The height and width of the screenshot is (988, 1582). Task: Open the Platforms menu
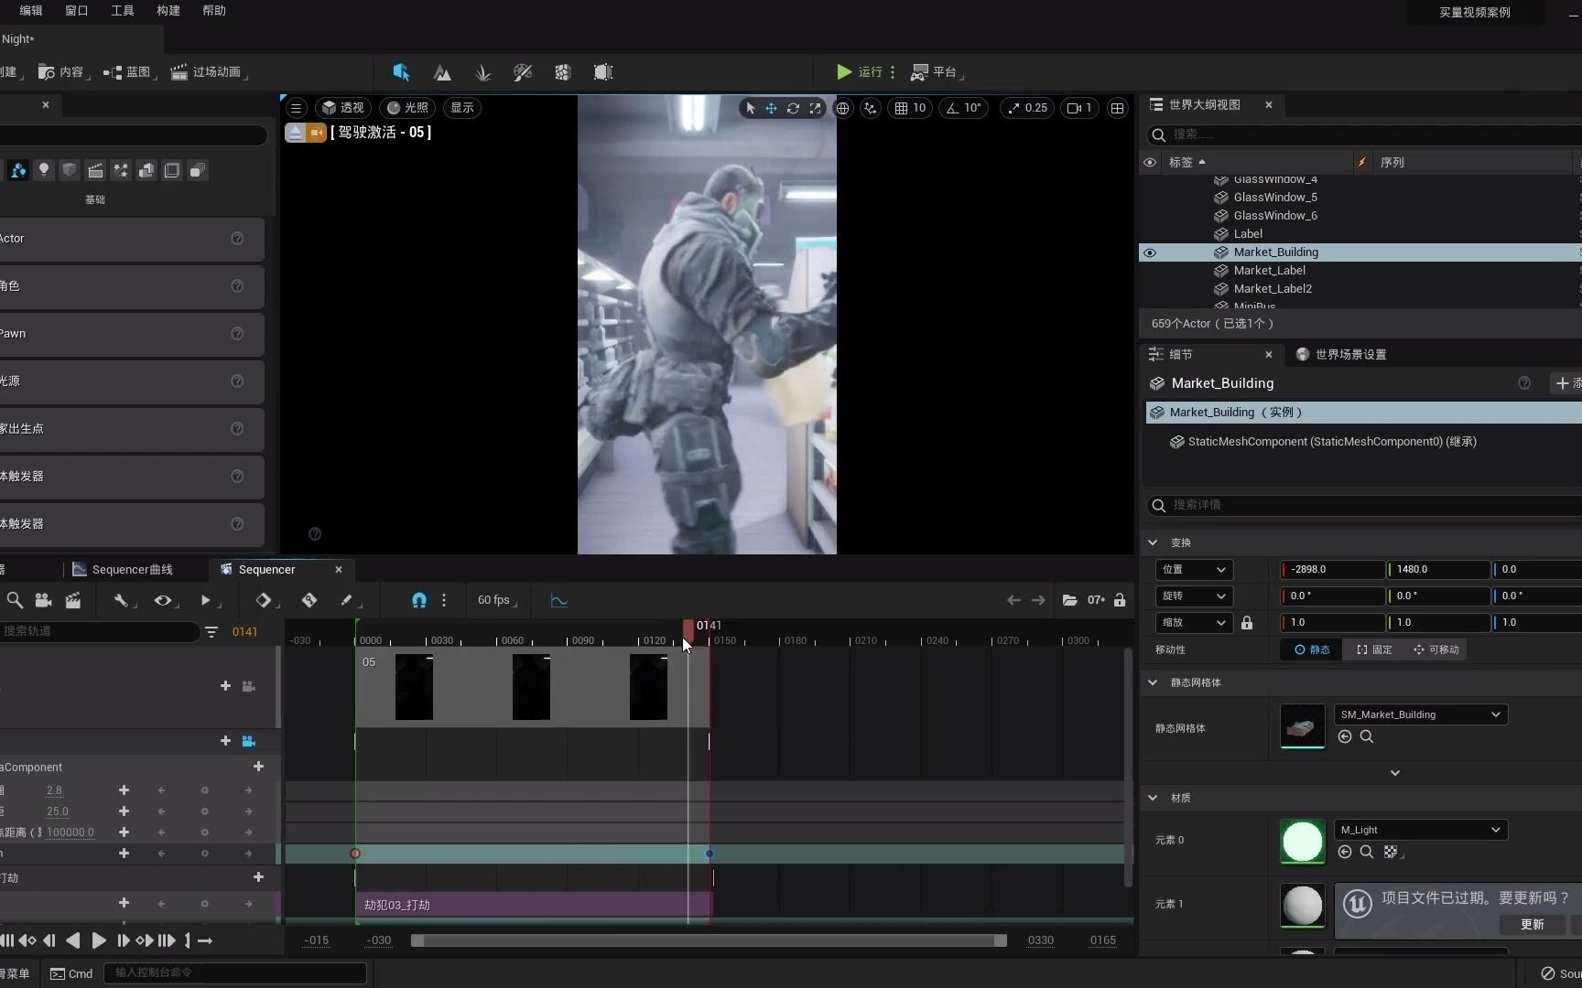tap(937, 71)
